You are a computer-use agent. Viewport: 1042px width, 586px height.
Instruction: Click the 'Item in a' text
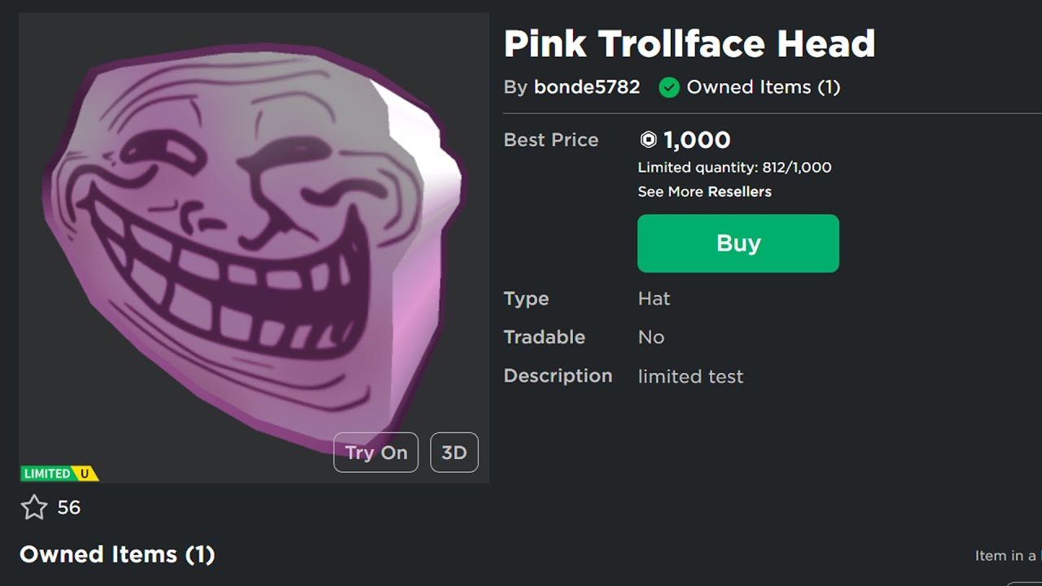point(1006,556)
